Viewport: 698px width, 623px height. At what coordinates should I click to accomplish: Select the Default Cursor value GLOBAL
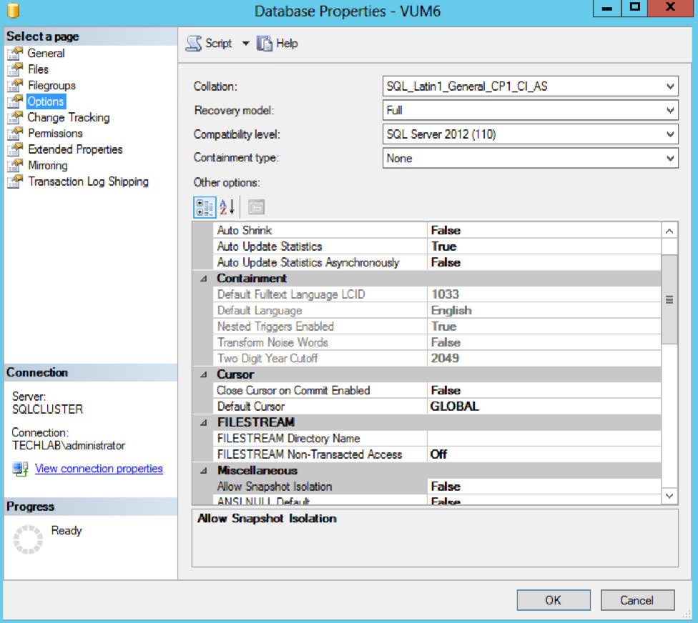pyautogui.click(x=544, y=407)
